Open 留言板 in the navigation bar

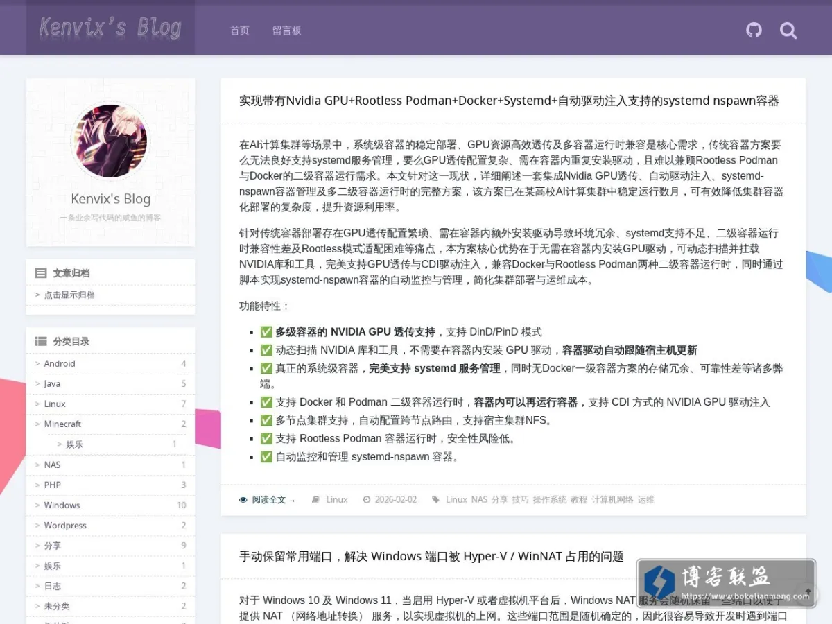[x=287, y=31]
